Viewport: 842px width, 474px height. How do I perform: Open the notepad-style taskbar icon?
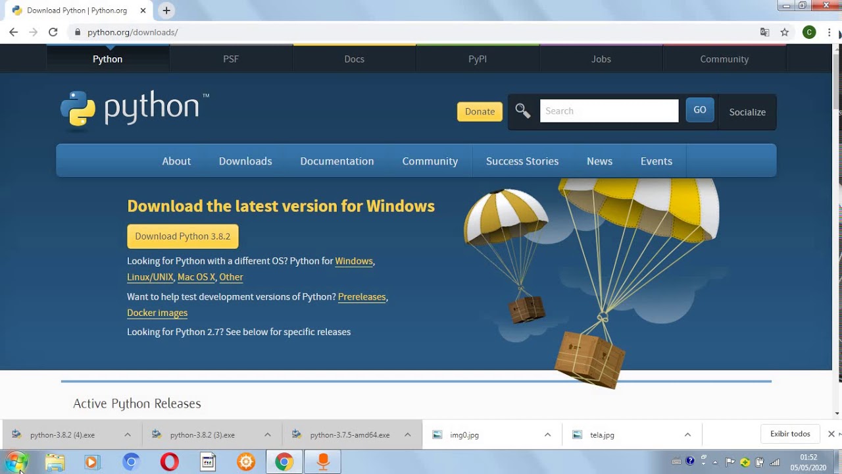(208, 462)
